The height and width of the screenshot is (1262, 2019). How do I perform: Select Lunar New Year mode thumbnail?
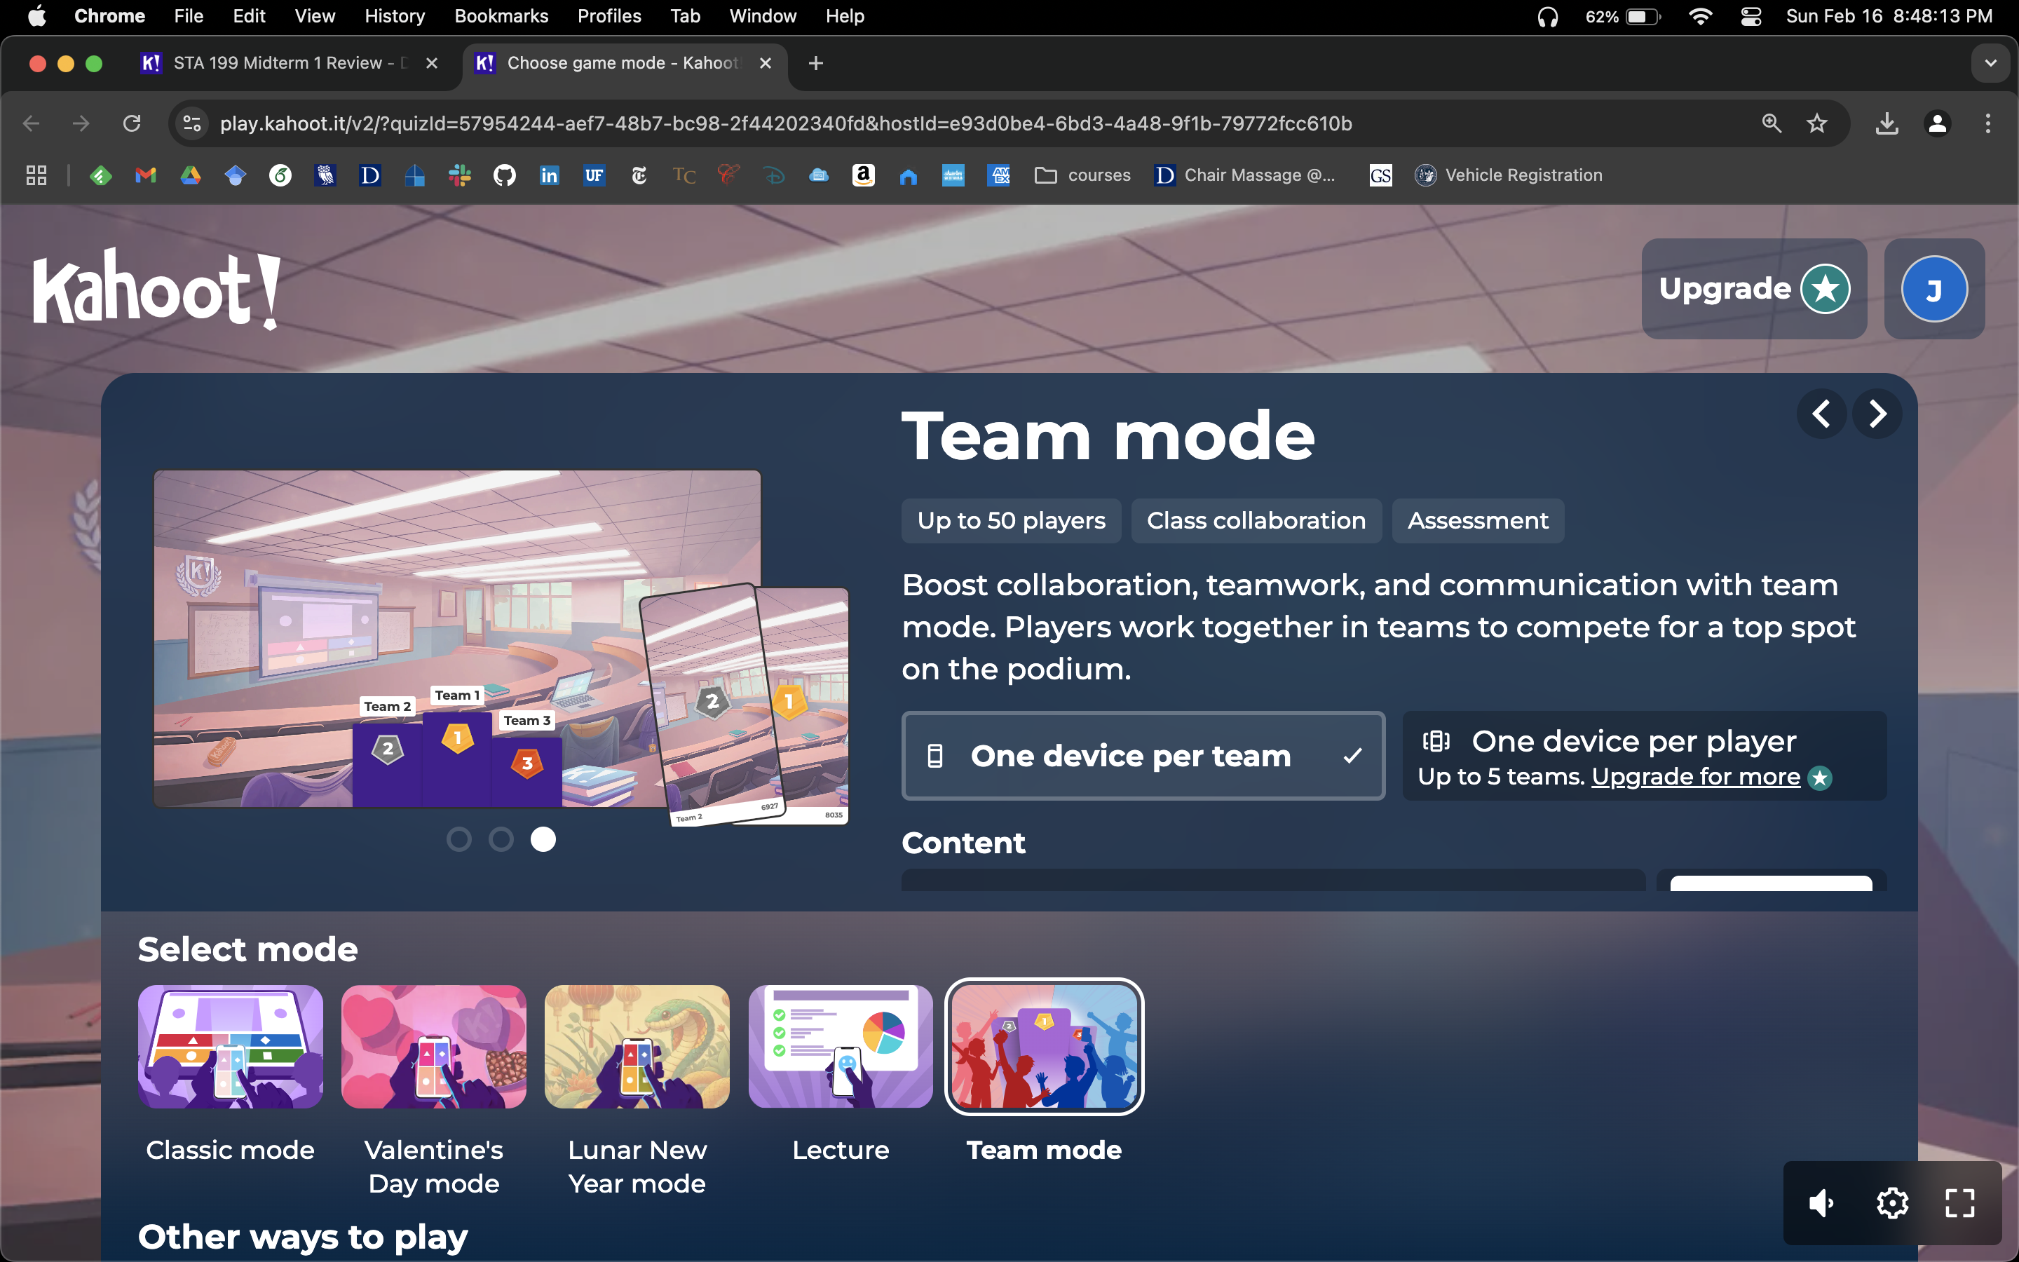[637, 1047]
